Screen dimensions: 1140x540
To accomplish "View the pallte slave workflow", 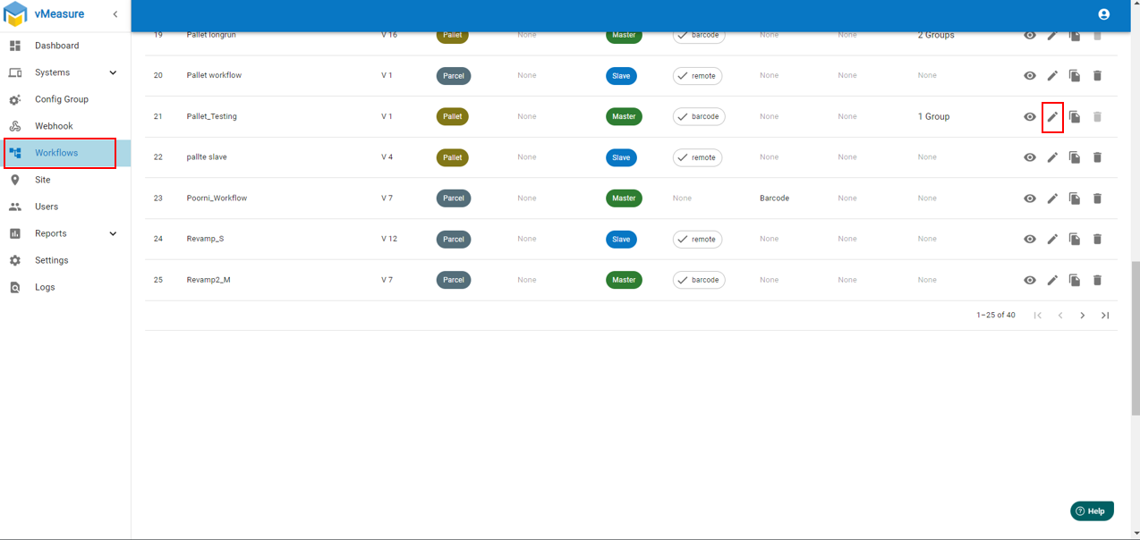I will pyautogui.click(x=1030, y=157).
